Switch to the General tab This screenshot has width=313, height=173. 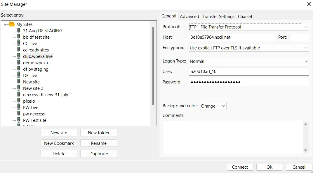click(169, 16)
